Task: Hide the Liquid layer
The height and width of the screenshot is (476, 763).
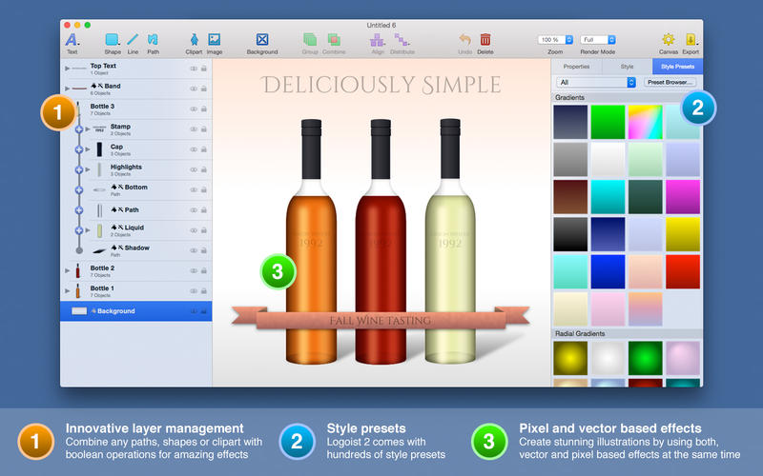Action: pos(194,230)
